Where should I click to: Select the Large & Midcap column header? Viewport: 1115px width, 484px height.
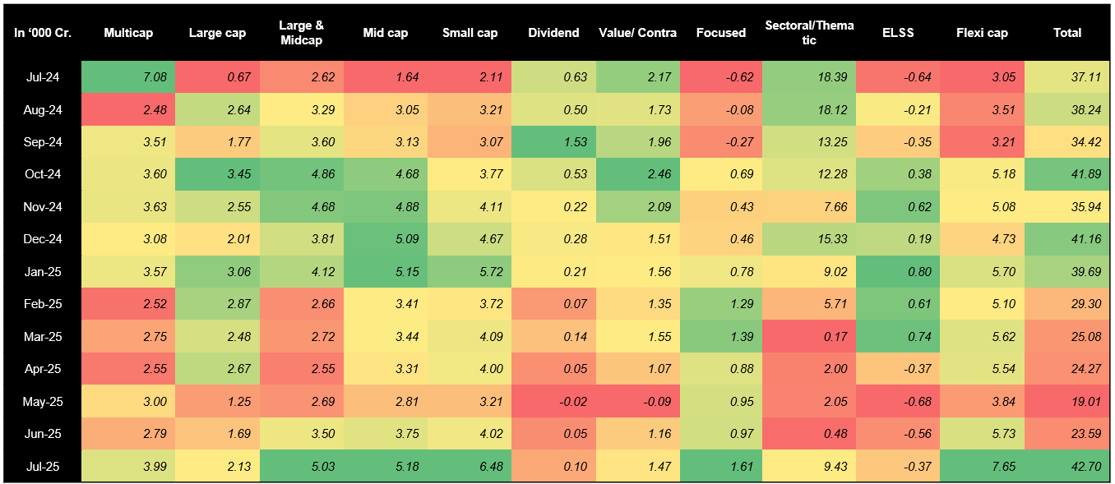301,33
